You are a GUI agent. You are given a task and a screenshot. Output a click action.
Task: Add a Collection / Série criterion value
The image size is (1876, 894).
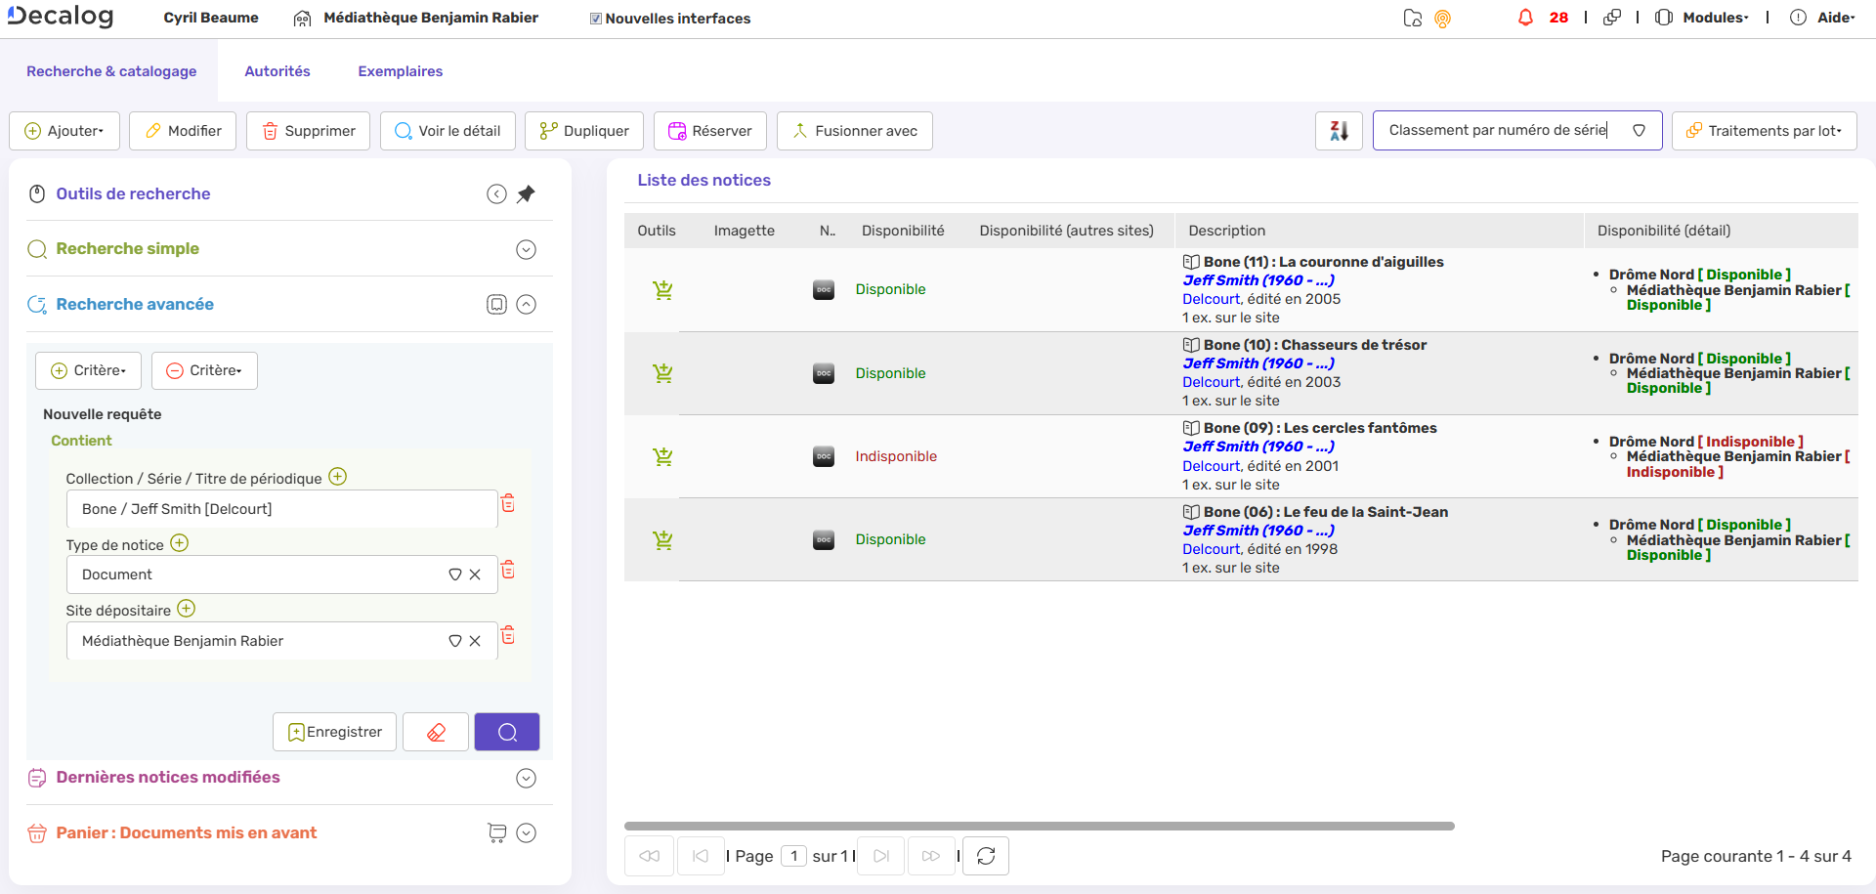pos(338,477)
